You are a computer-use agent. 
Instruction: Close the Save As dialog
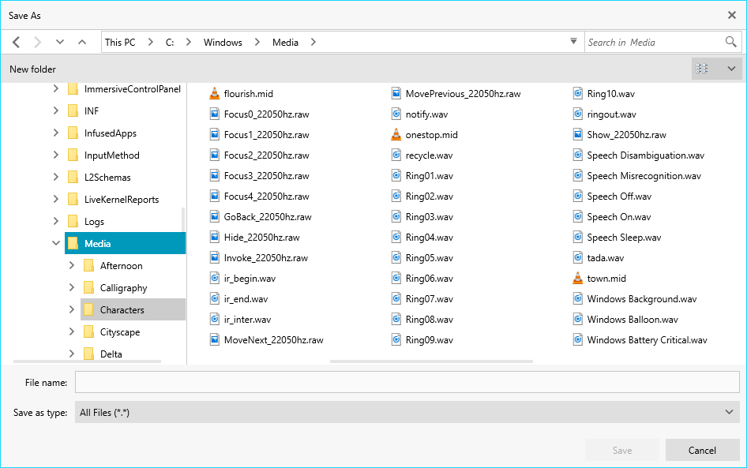click(732, 15)
